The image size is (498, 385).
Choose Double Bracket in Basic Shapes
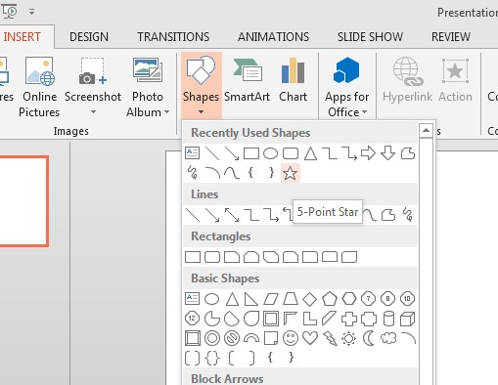pos(192,358)
